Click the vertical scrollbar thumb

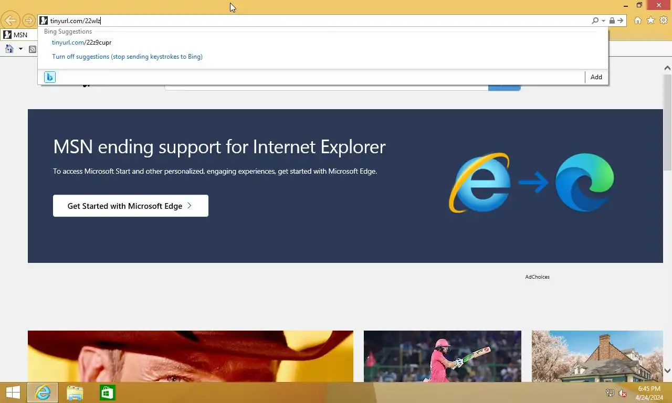click(667, 122)
